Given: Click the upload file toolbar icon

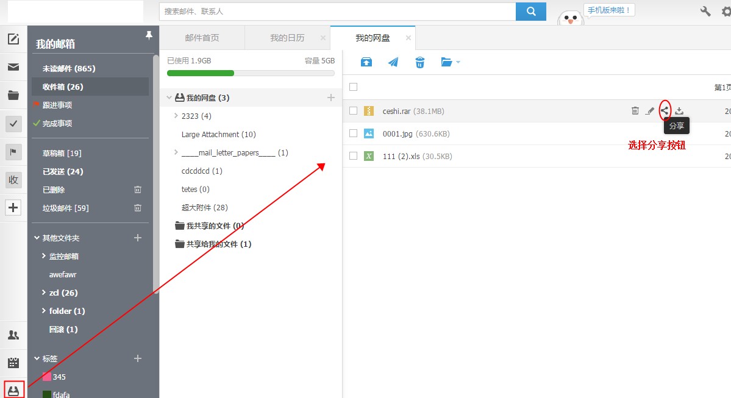Looking at the screenshot, I should pos(366,62).
